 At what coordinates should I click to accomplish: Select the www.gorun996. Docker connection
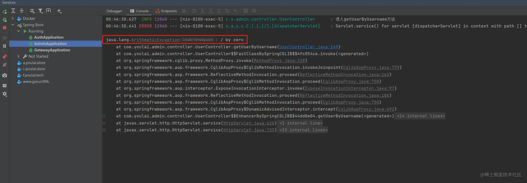[x=36, y=82]
